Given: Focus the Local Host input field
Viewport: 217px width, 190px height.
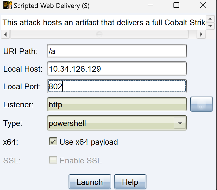Looking at the screenshot, I should click(117, 69).
